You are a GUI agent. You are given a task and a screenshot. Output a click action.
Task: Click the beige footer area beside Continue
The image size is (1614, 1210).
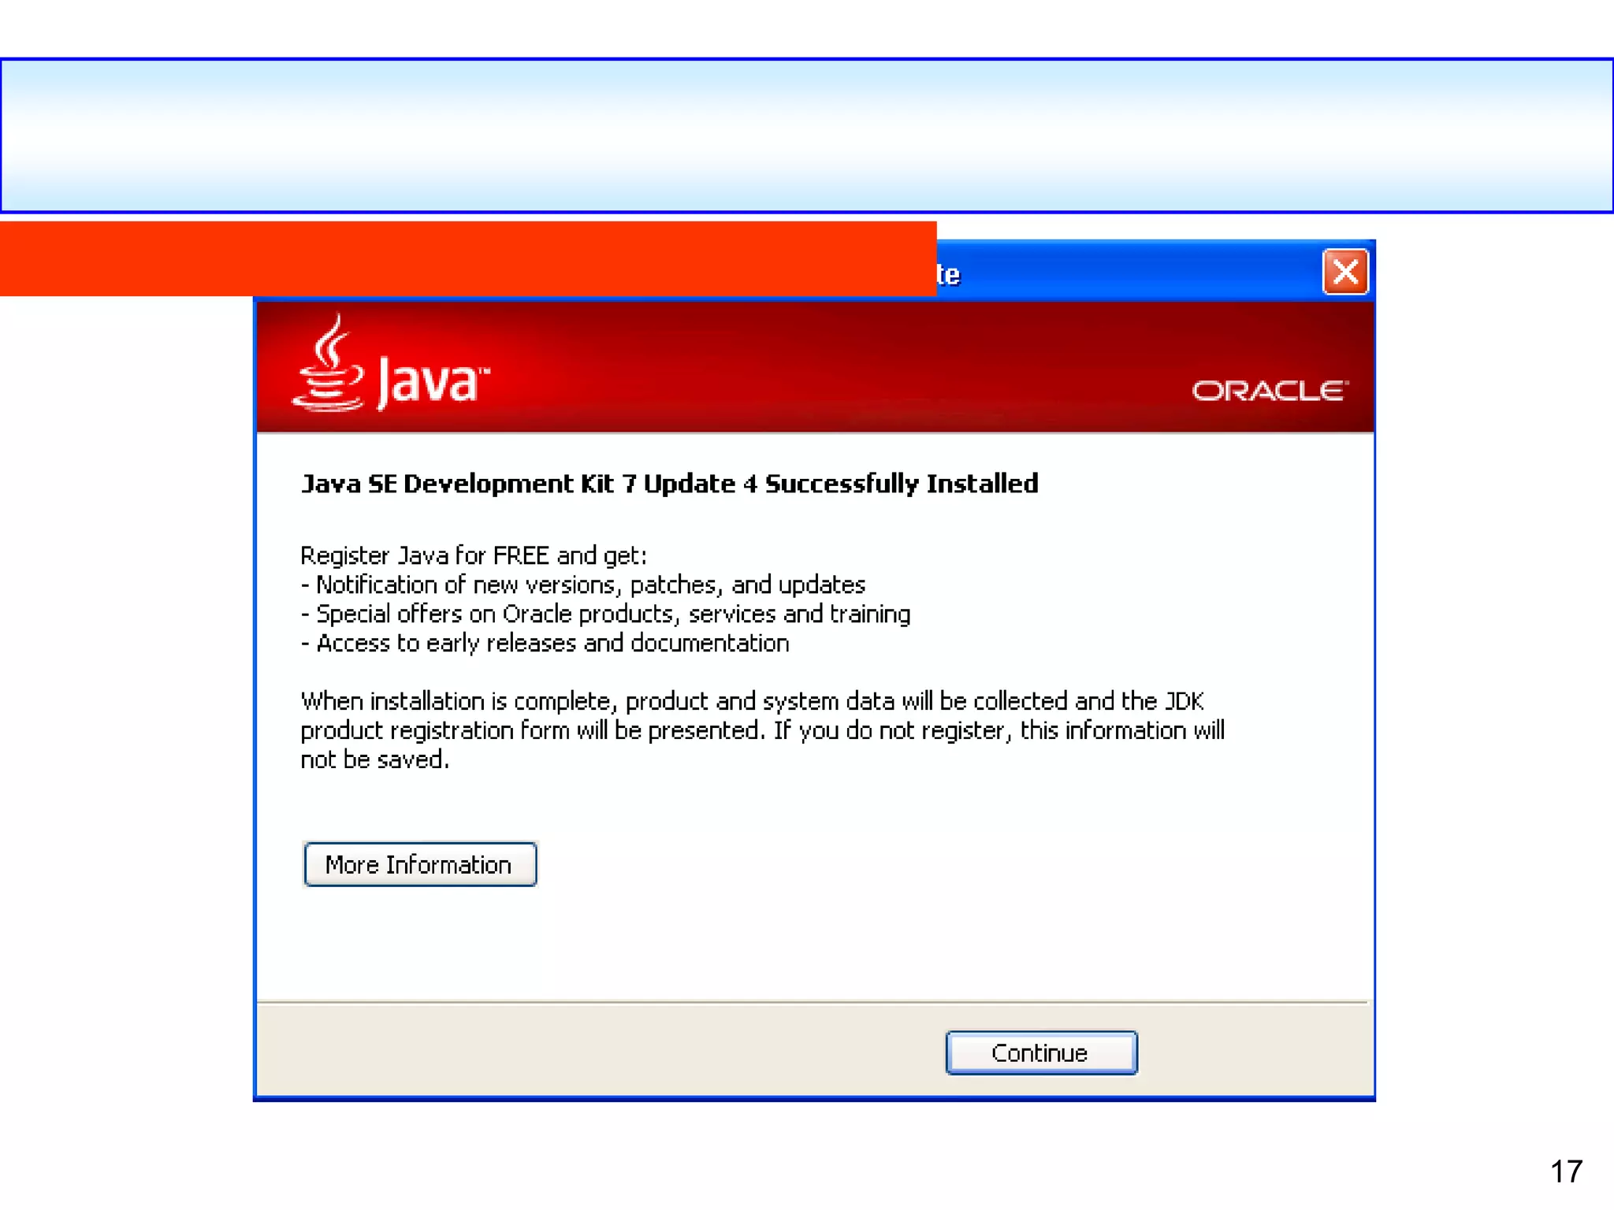[x=599, y=1051]
